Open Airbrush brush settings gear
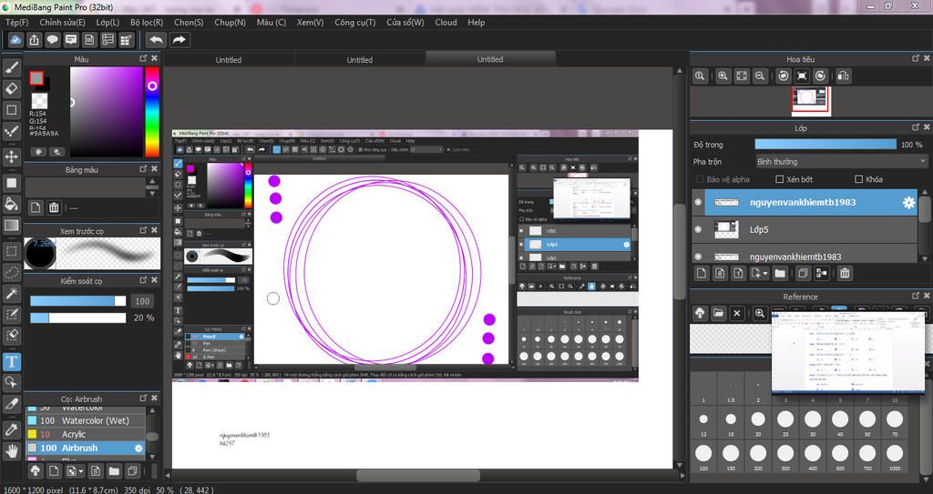Screen dimensions: 933x494 (x=138, y=449)
